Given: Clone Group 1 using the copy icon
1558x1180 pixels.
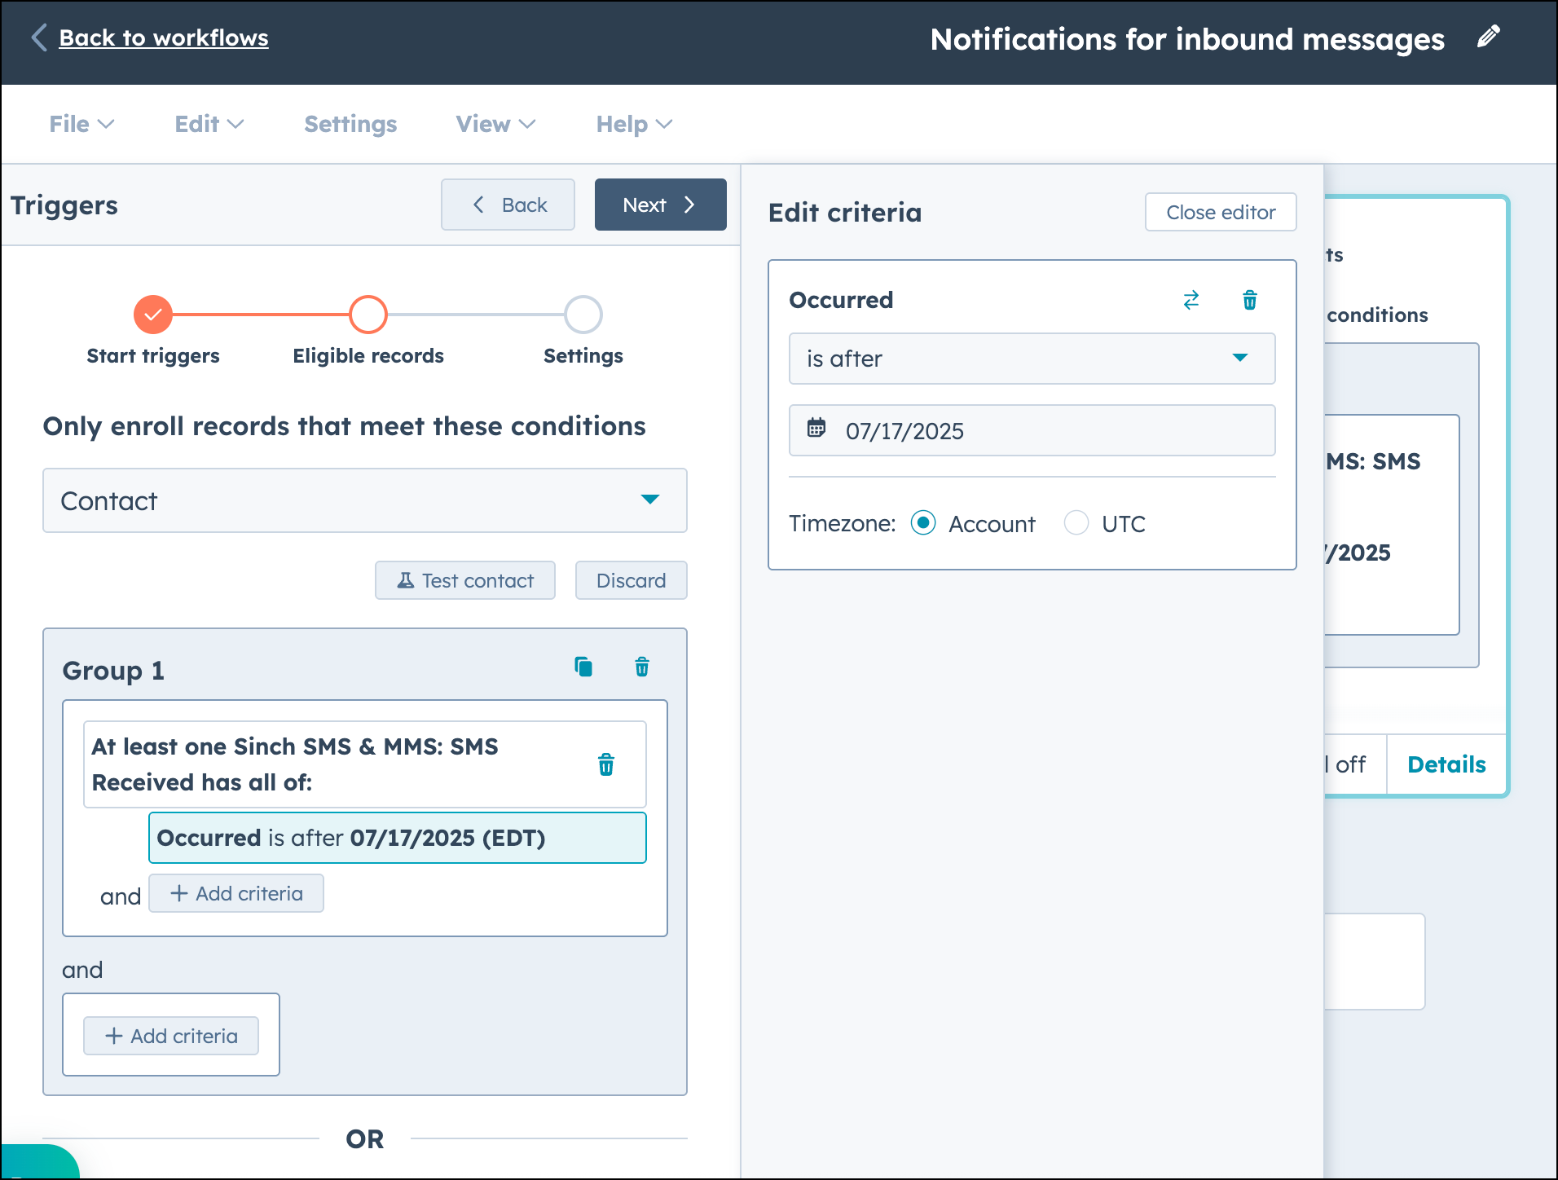Looking at the screenshot, I should click(x=583, y=667).
